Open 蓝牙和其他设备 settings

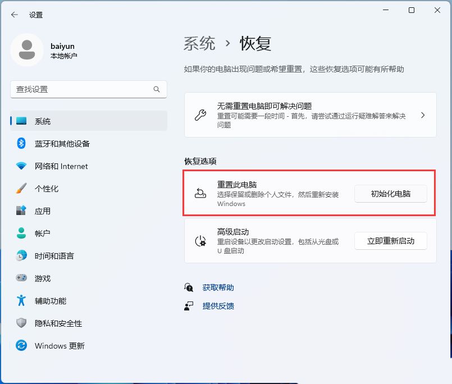pos(89,143)
